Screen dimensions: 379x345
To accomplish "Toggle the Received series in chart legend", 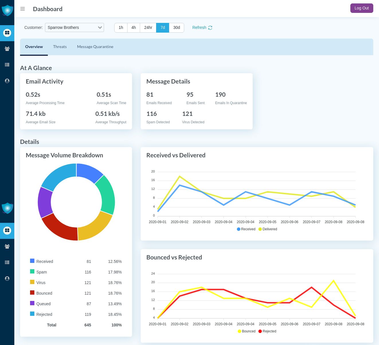I will tap(246, 229).
